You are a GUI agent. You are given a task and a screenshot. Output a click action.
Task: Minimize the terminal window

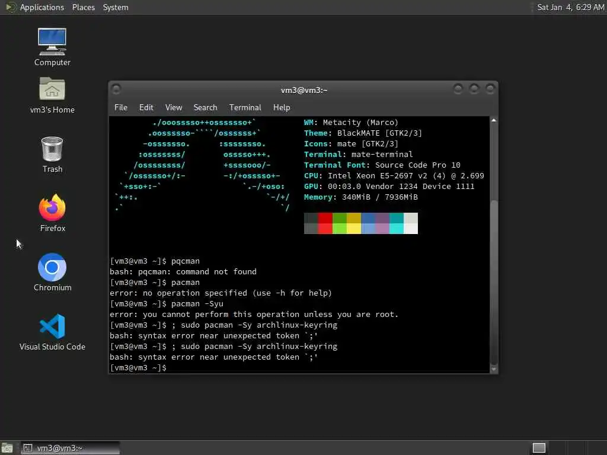pos(458,89)
